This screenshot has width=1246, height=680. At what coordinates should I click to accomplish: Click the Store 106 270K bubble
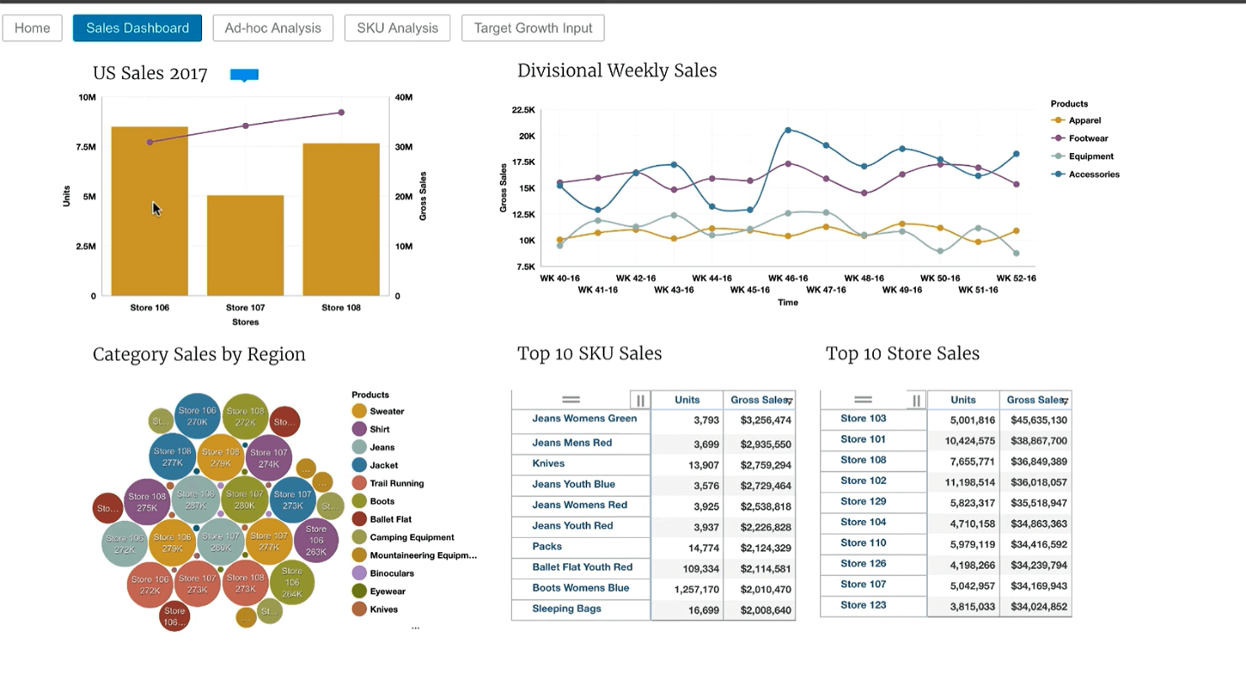coord(198,417)
